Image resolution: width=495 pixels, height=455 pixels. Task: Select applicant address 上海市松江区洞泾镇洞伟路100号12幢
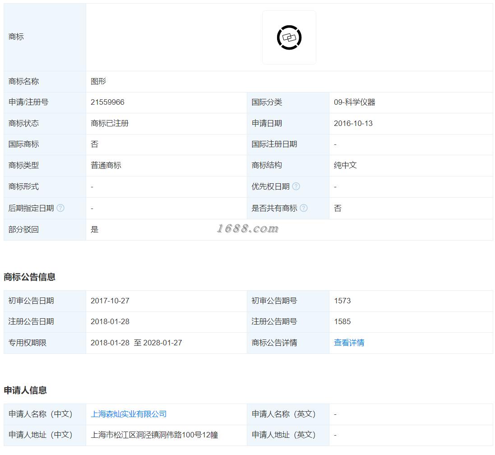coord(154,435)
